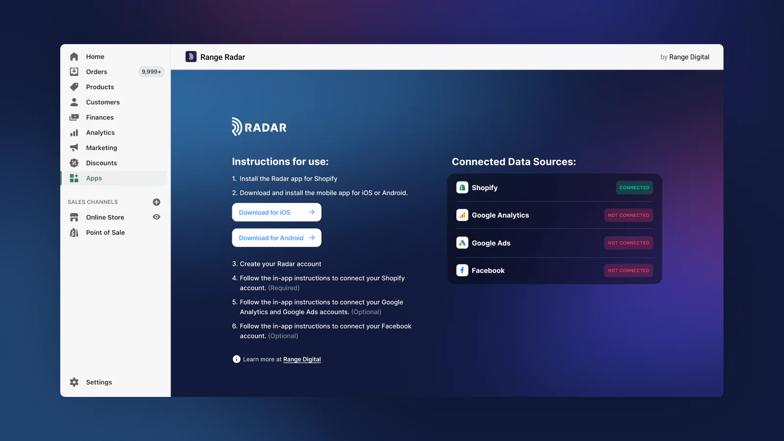
Task: Click the Customers person icon
Action: (x=74, y=102)
